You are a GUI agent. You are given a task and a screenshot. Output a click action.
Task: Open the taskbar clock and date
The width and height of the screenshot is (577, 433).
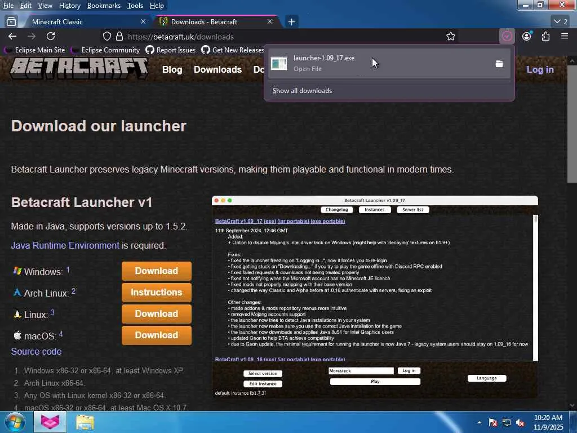tap(548, 422)
